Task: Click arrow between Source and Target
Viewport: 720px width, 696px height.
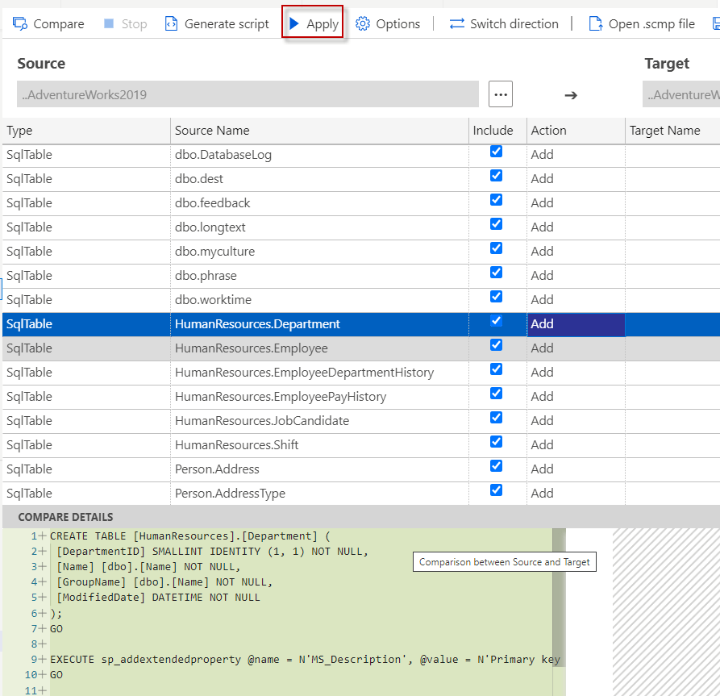Action: tap(571, 95)
